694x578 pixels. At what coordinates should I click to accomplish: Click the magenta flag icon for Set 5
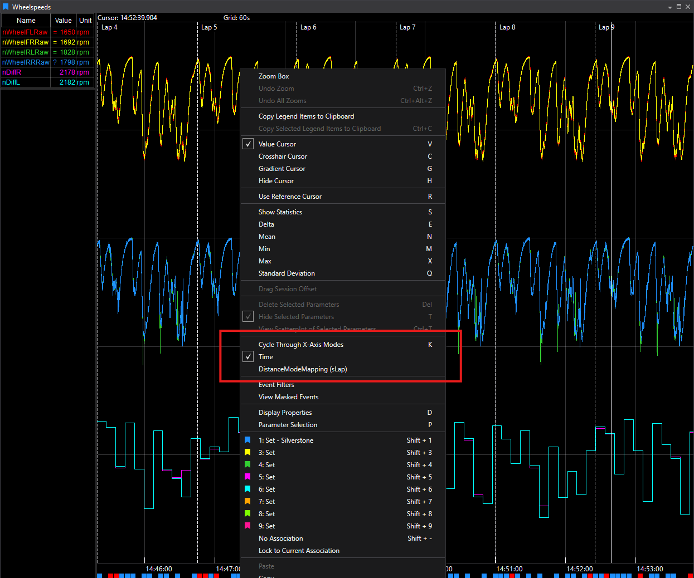247,477
